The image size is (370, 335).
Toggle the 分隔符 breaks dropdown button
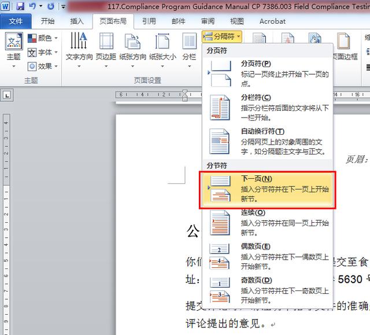pyautogui.click(x=222, y=36)
